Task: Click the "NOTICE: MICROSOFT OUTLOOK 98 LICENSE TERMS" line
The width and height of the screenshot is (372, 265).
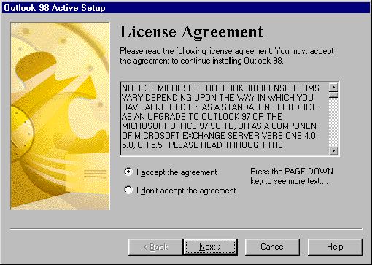Action: (220, 88)
